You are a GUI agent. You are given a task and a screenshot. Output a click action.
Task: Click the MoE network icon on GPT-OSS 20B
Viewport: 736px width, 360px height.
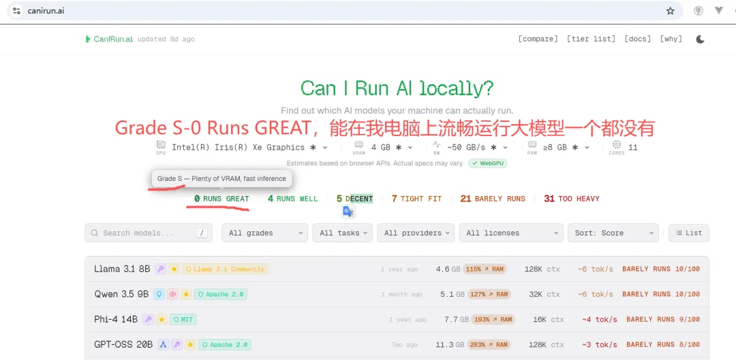[164, 345]
